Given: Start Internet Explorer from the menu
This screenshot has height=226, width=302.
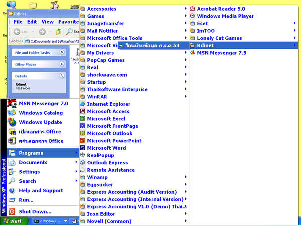Looking at the screenshot, I should click(x=108, y=104).
